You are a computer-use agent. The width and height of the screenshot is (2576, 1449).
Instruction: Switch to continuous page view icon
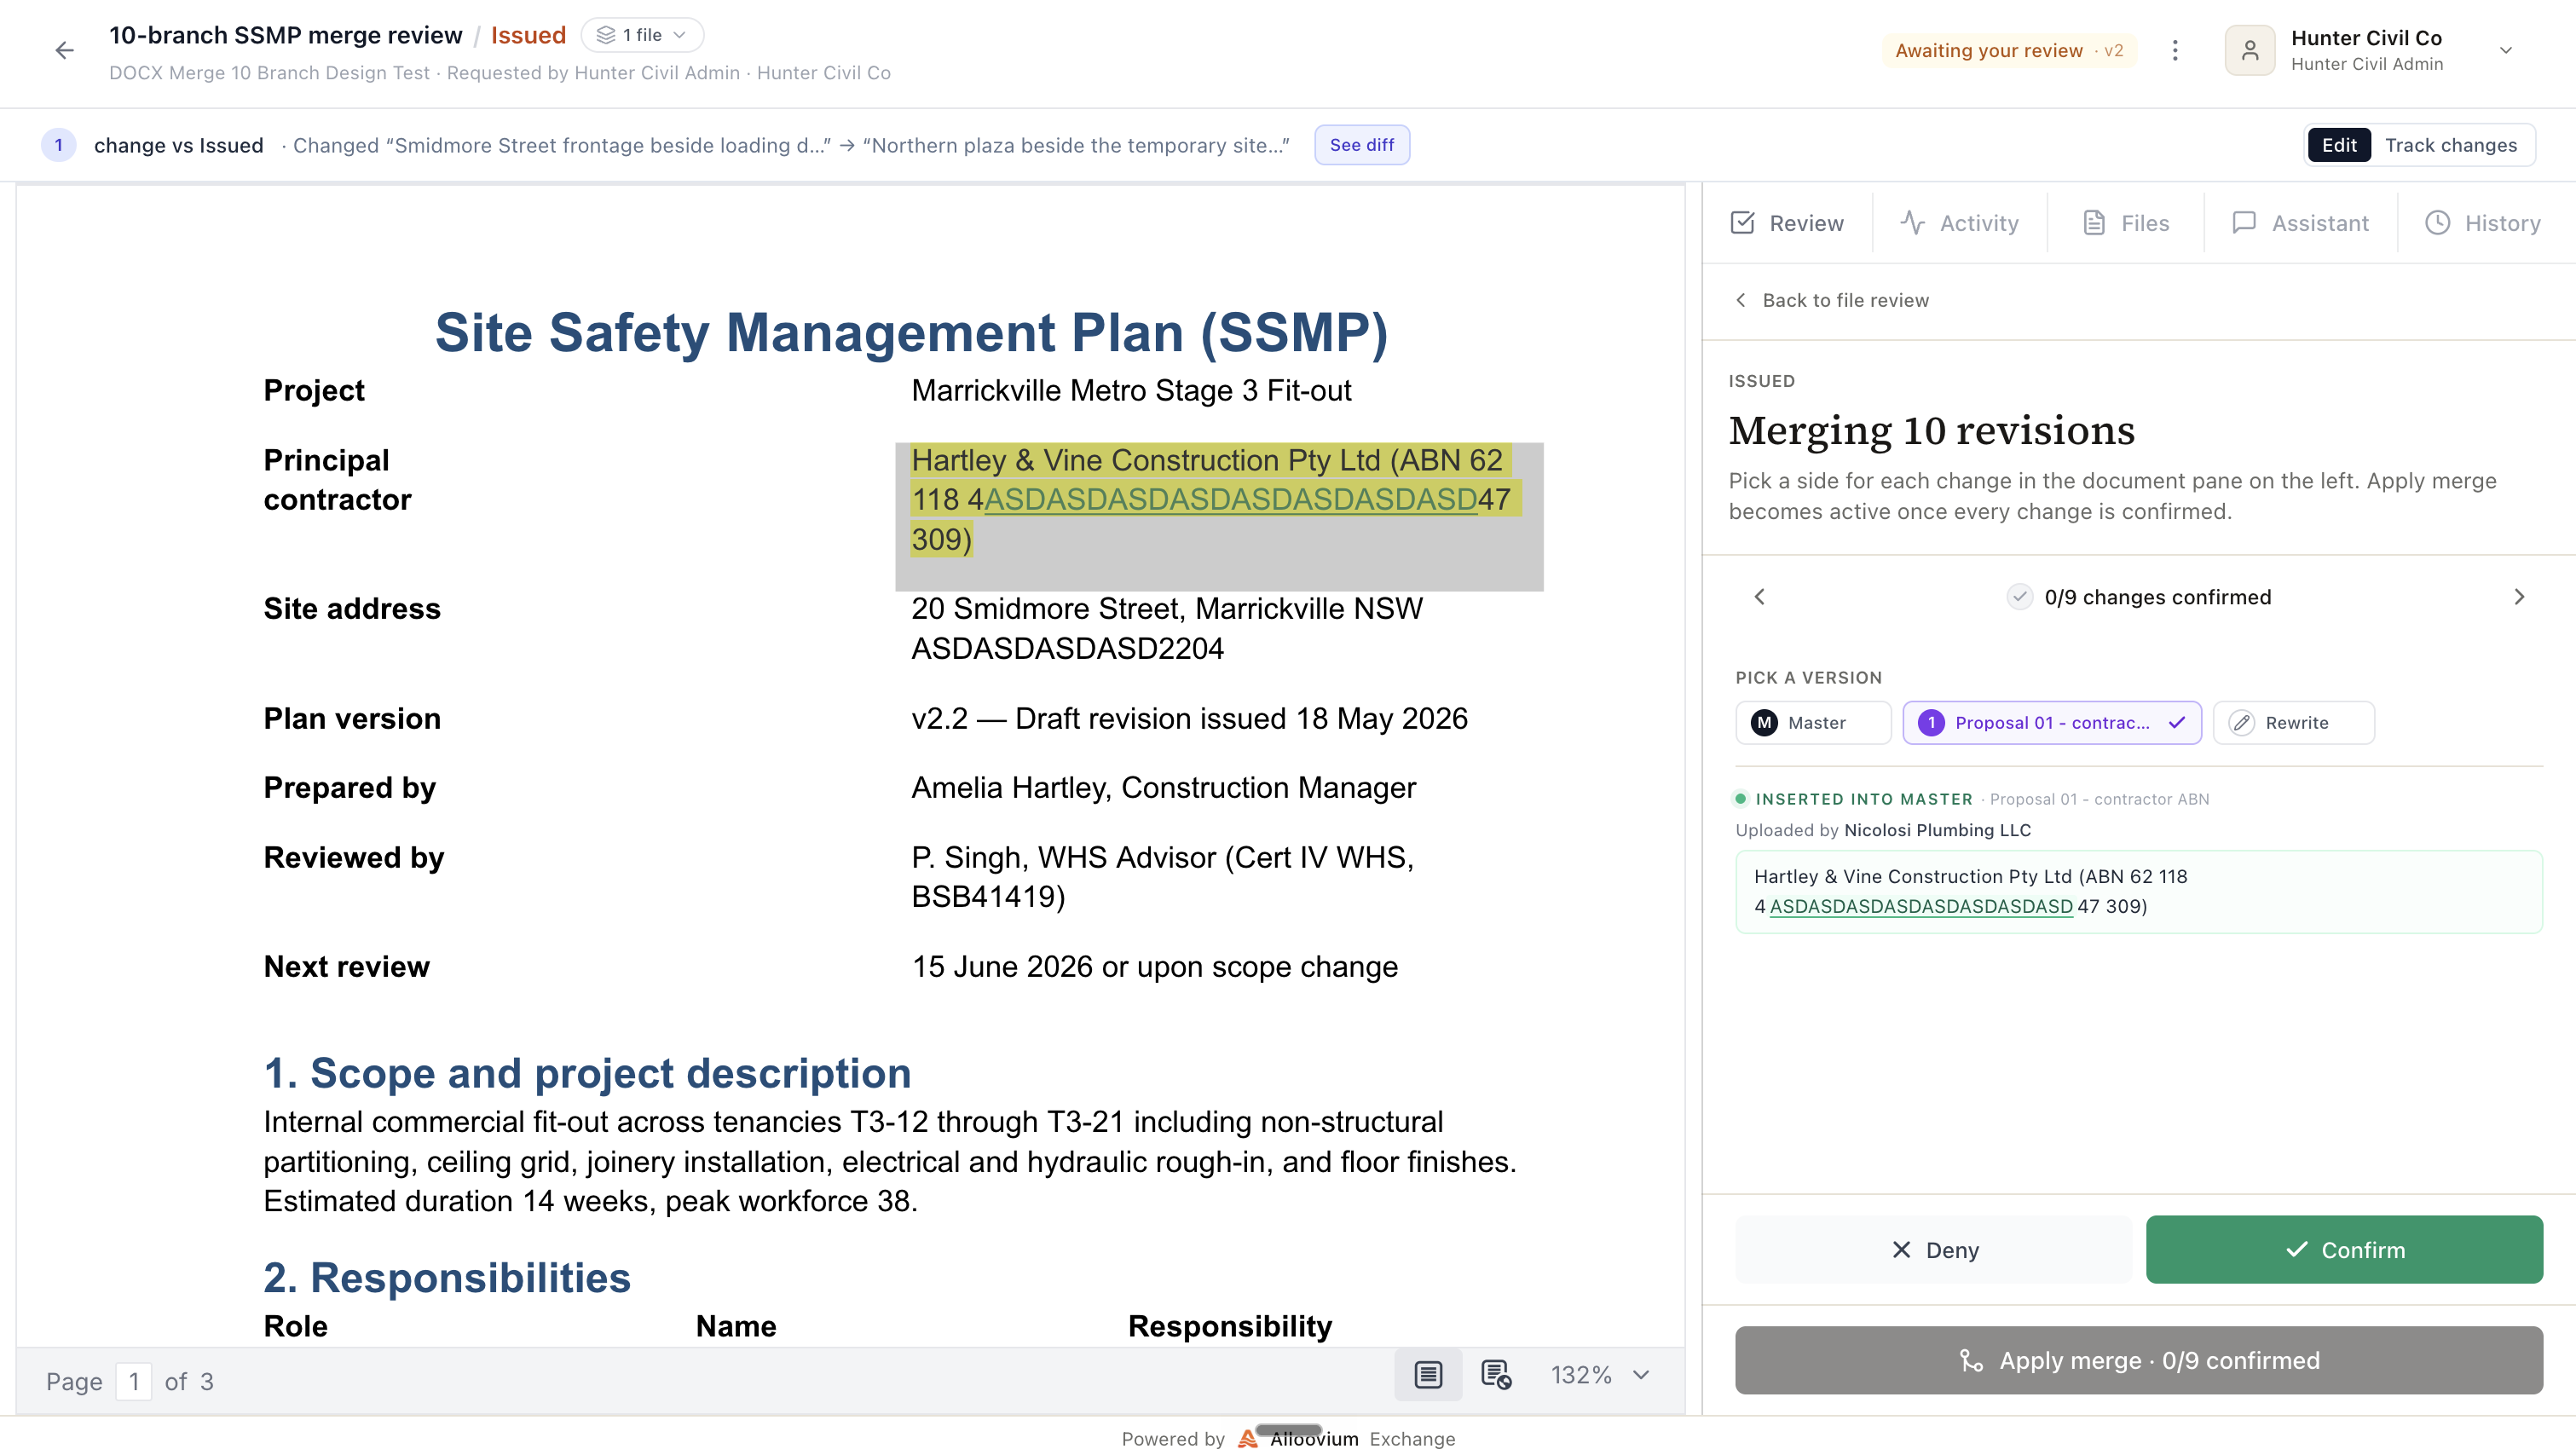[x=1428, y=1375]
